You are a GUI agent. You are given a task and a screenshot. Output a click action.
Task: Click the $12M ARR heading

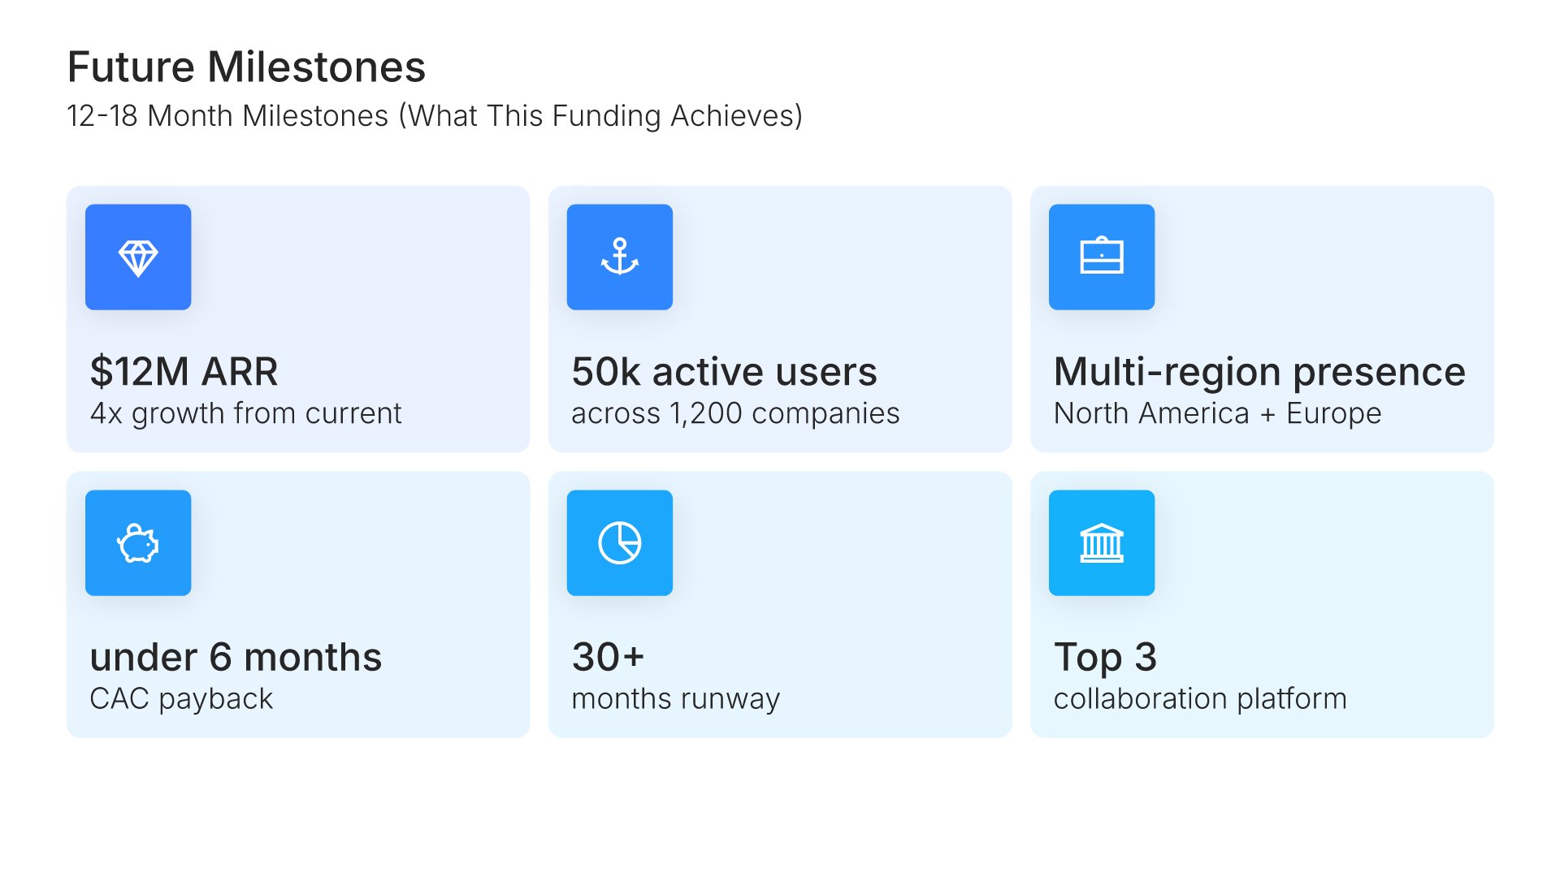coord(184,372)
